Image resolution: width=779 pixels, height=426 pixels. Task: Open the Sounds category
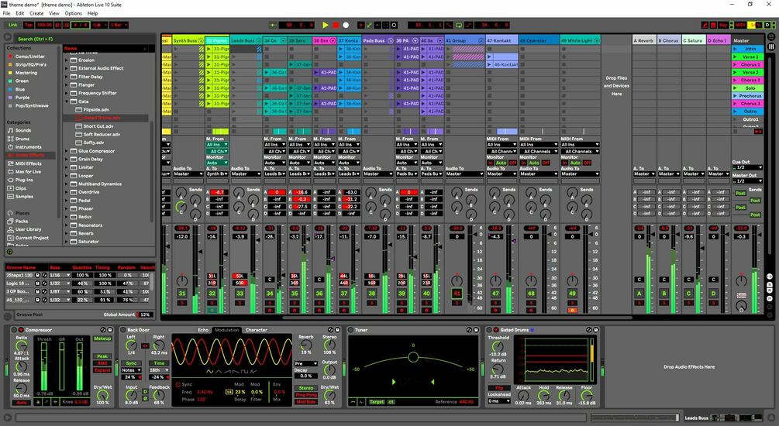click(x=22, y=130)
